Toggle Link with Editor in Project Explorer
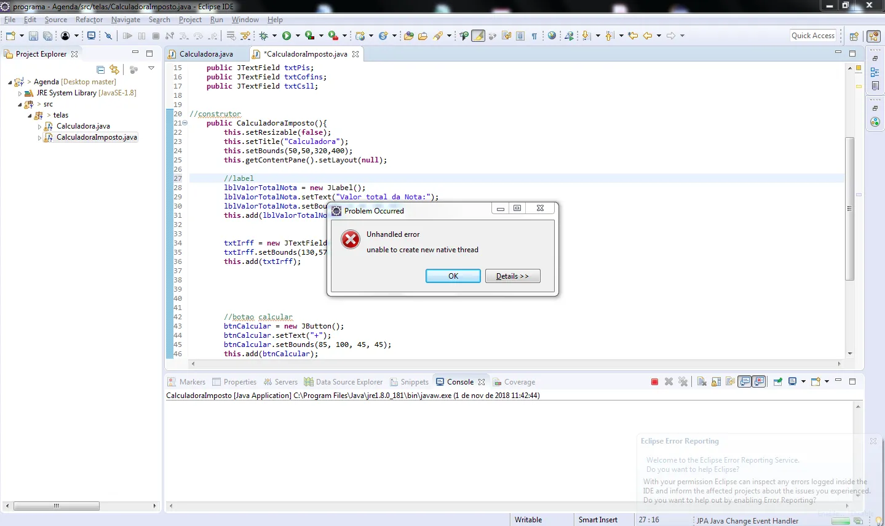 [114, 70]
